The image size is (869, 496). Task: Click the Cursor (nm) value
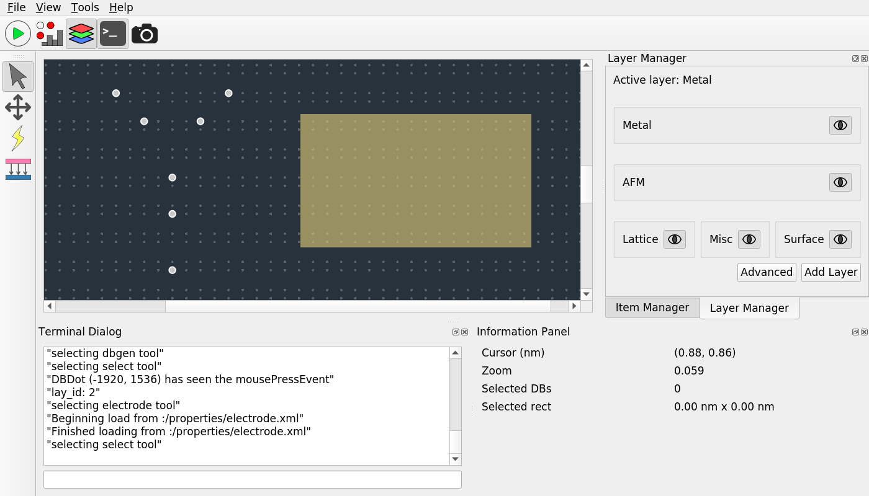pyautogui.click(x=705, y=353)
